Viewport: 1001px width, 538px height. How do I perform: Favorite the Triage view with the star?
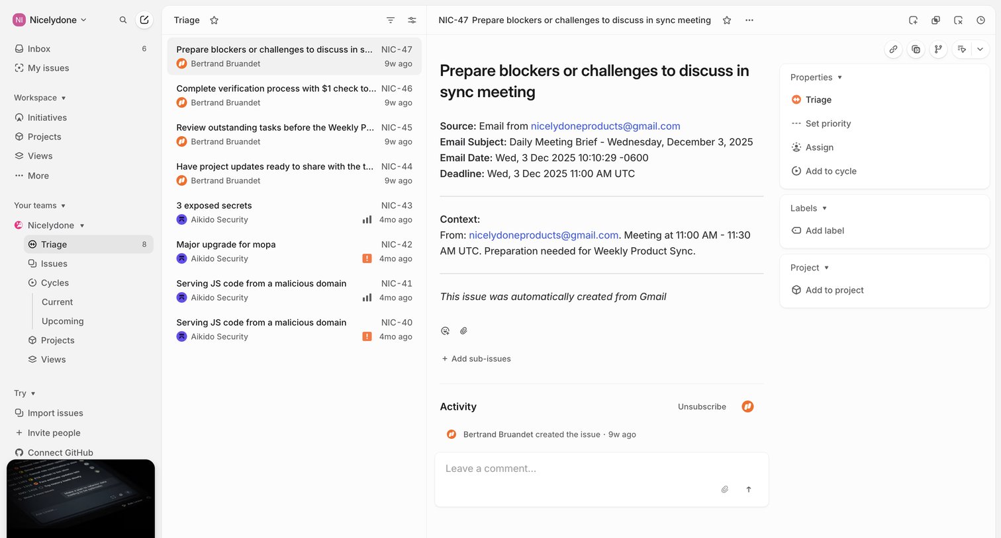point(214,20)
